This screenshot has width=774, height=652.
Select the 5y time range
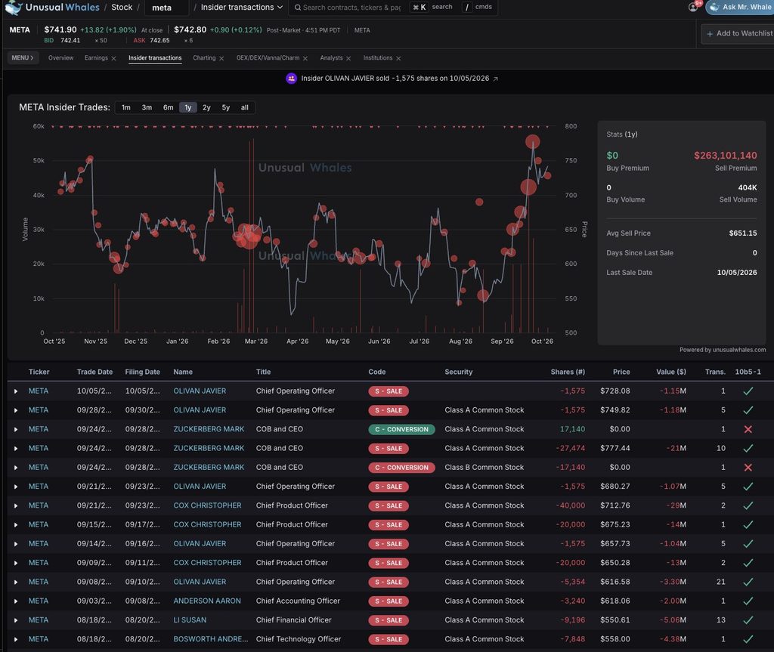[225, 107]
